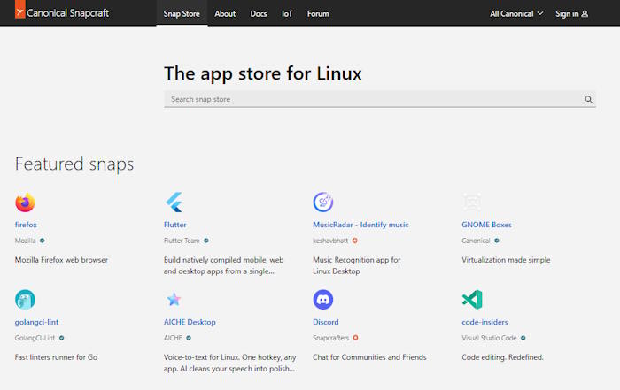Screen dimensions: 620x390
Task: Click the 'Fast linters runner for Go' description
Action: (56, 357)
